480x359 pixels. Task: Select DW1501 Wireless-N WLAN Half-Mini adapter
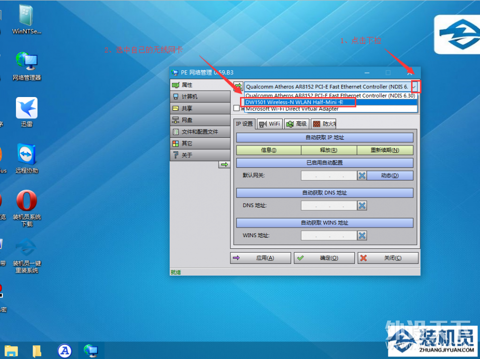331,102
